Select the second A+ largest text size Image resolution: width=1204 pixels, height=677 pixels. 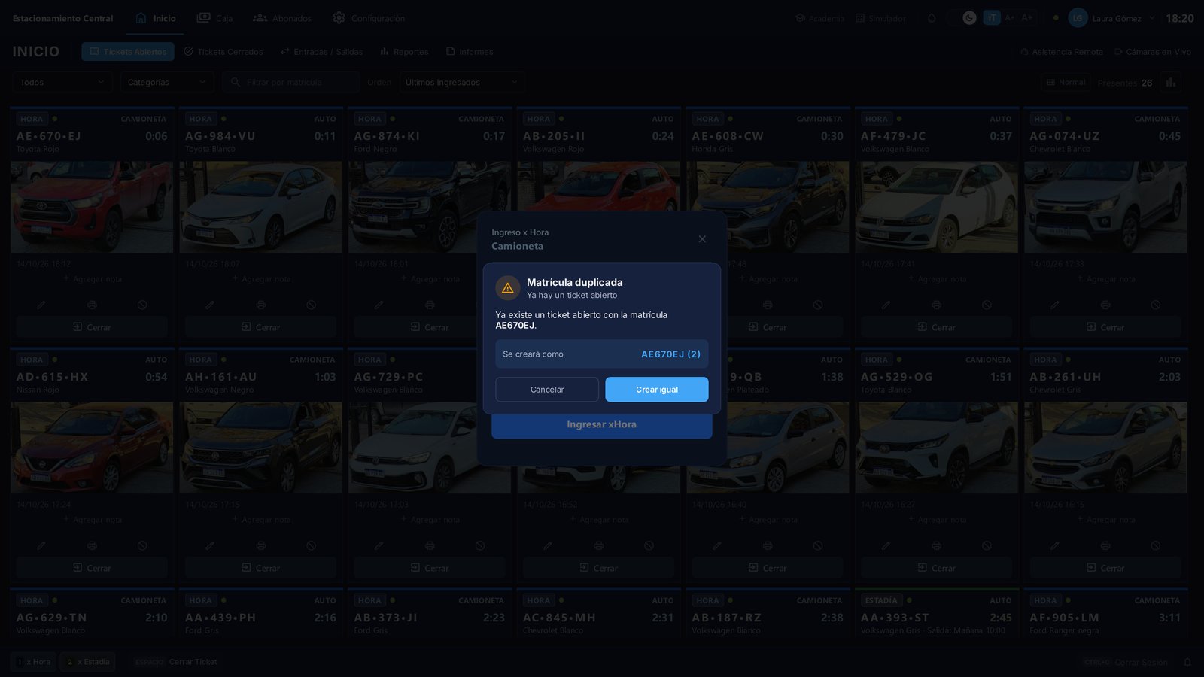pos(1027,18)
